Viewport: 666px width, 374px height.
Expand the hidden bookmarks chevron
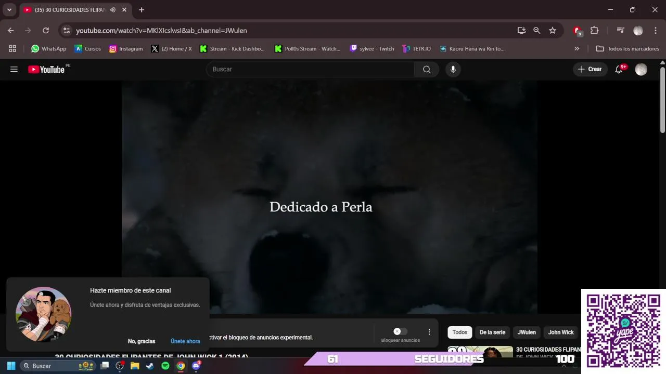tap(577, 49)
